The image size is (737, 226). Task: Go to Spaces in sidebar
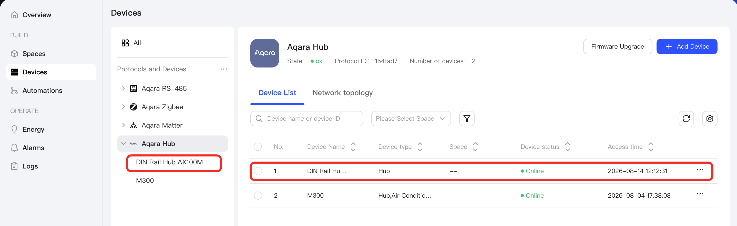pyautogui.click(x=28, y=54)
